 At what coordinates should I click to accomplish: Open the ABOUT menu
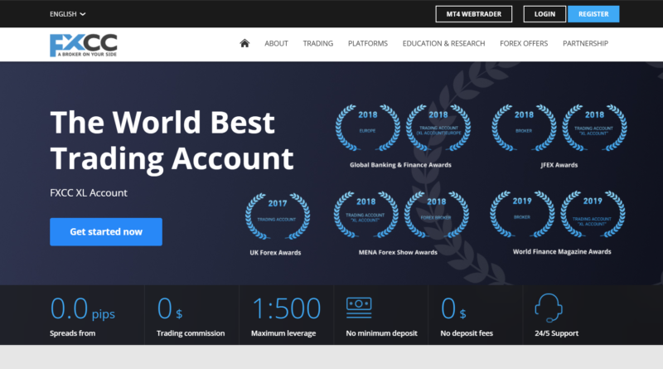[x=276, y=43]
